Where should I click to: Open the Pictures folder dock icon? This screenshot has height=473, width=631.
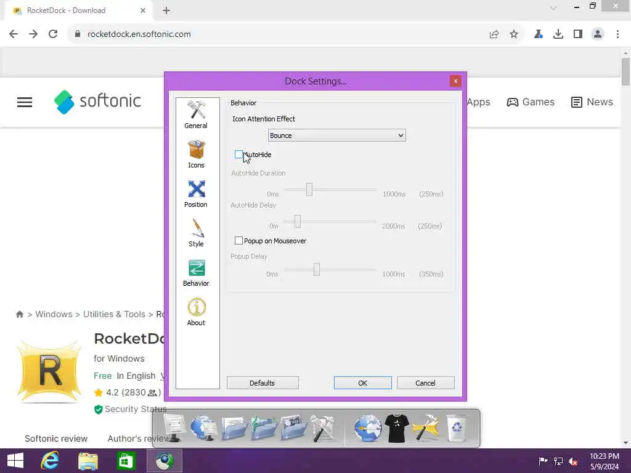coord(293,428)
